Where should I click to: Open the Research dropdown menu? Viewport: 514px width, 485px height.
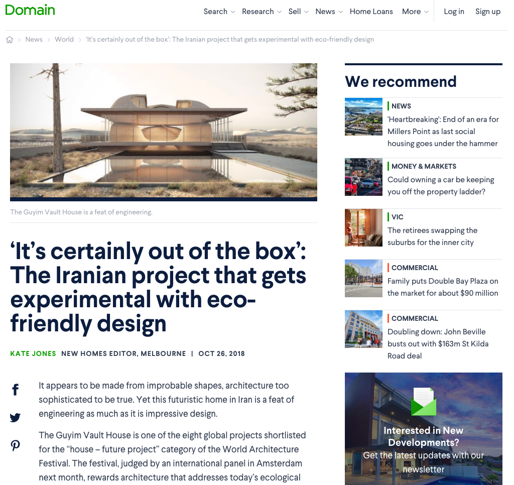262,12
